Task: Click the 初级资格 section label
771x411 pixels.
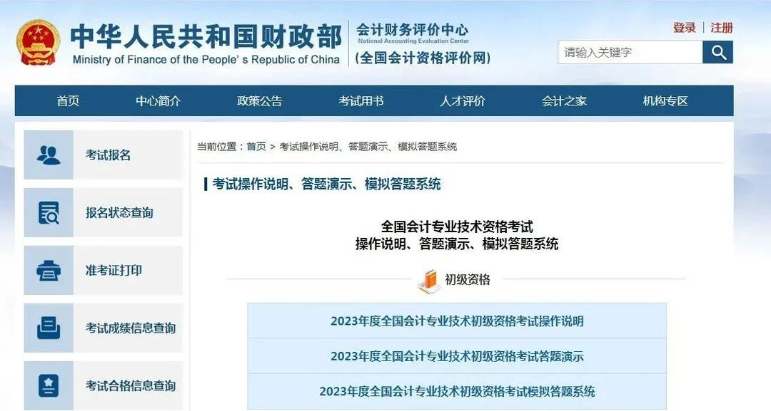Action: coord(468,279)
